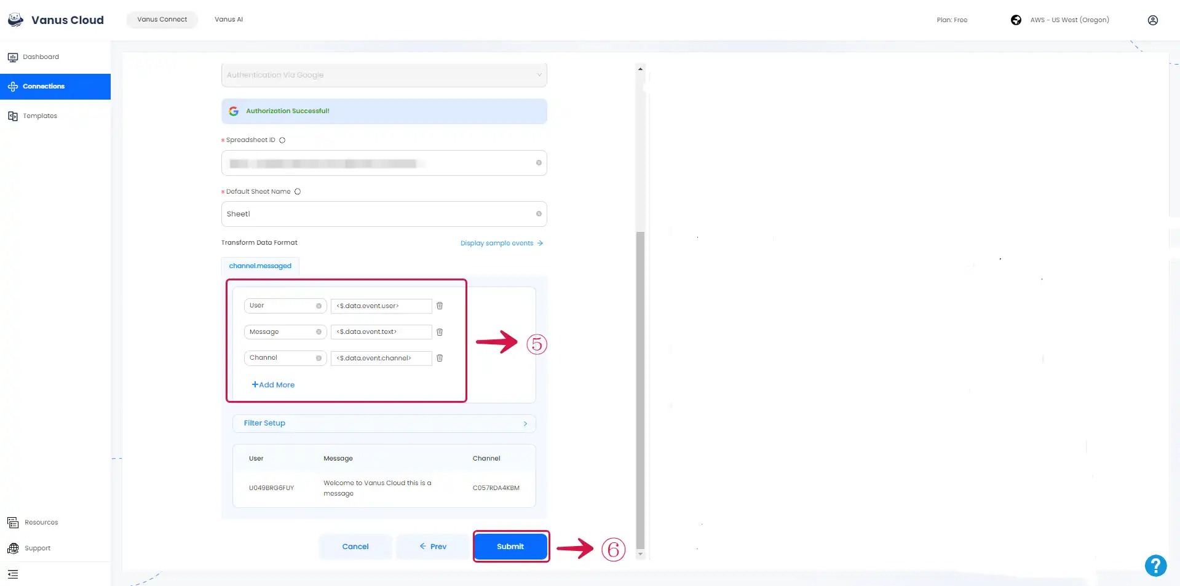
Task: Click the globe region icon
Action: (1016, 20)
